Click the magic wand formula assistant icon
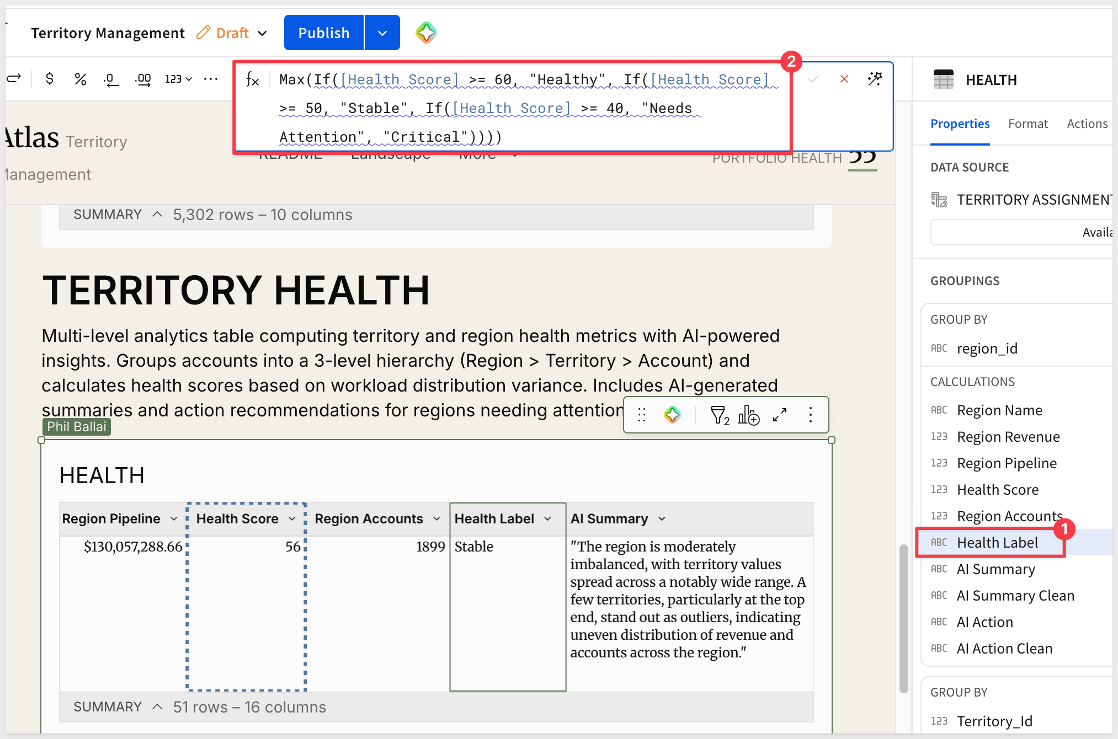The width and height of the screenshot is (1118, 739). (875, 79)
